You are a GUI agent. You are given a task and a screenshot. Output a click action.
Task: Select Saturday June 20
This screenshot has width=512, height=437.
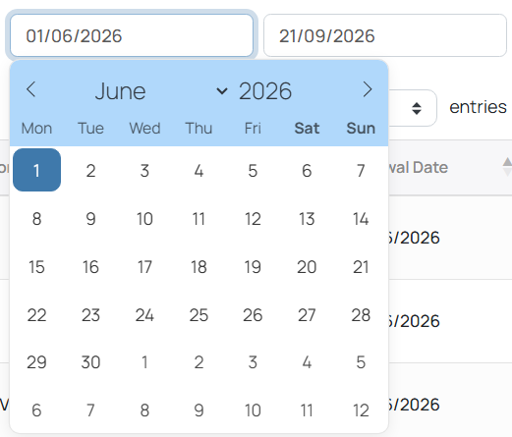(x=307, y=267)
